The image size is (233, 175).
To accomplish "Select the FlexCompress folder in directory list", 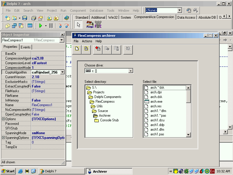I will point(105,101).
